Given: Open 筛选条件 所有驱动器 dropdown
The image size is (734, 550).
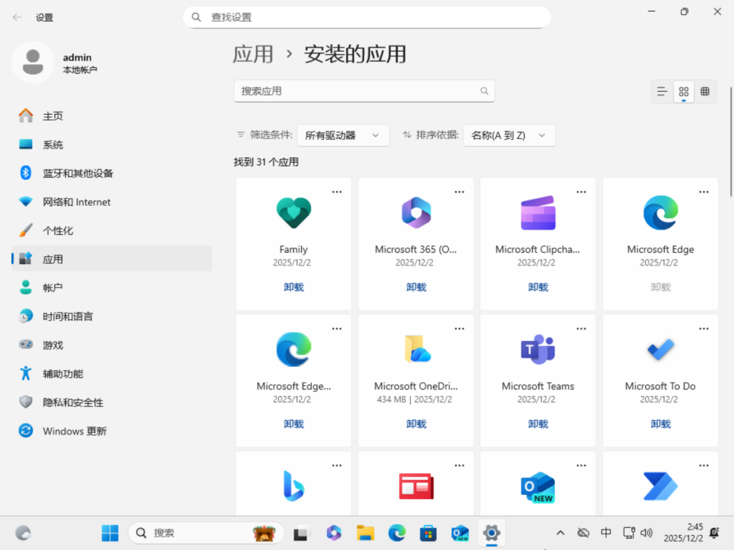Looking at the screenshot, I should click(343, 135).
